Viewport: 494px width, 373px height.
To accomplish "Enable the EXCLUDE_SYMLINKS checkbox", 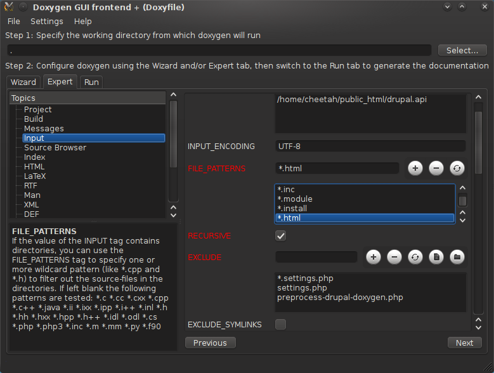I will click(280, 324).
